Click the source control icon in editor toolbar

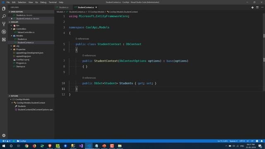click(x=252, y=7)
